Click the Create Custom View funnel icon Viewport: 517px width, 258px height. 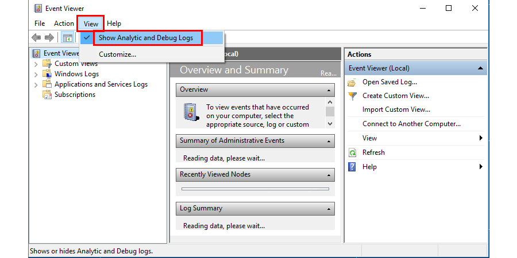point(352,96)
